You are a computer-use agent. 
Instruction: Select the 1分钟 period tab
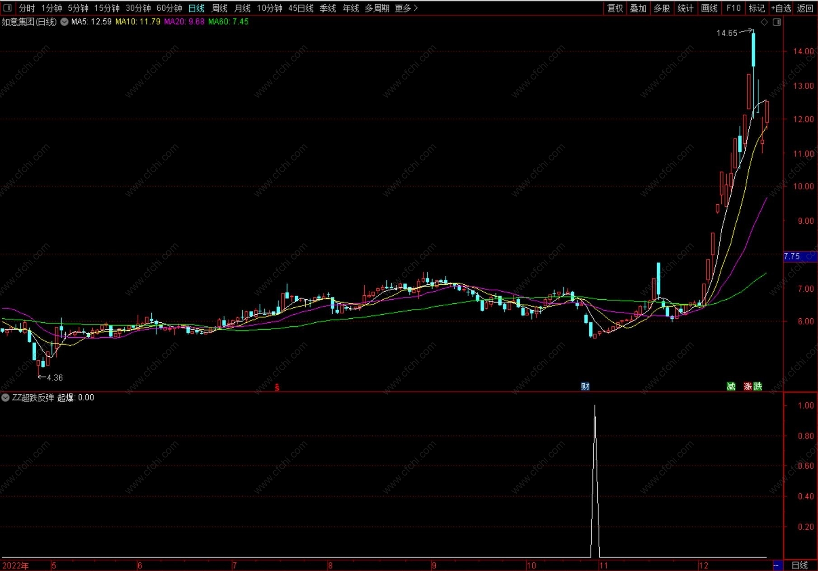coord(52,8)
